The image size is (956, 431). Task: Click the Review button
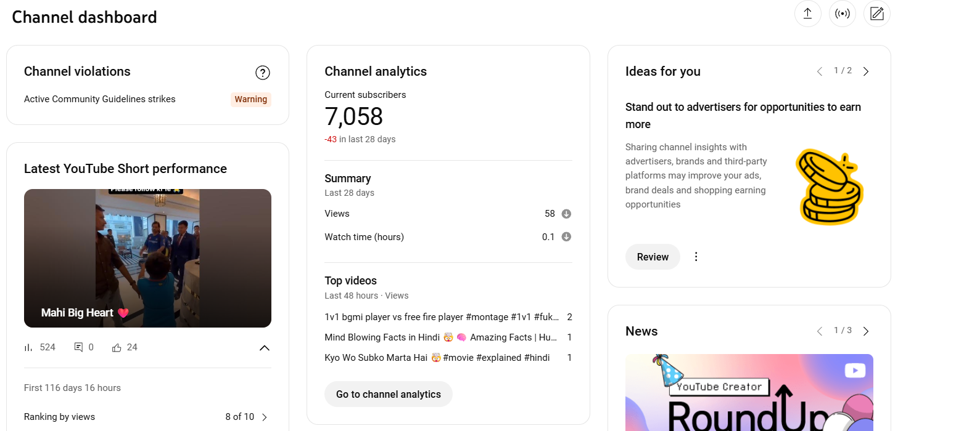pos(653,257)
